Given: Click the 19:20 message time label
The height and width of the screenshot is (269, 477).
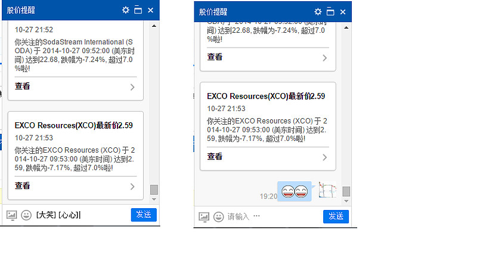Looking at the screenshot, I should click(268, 197).
